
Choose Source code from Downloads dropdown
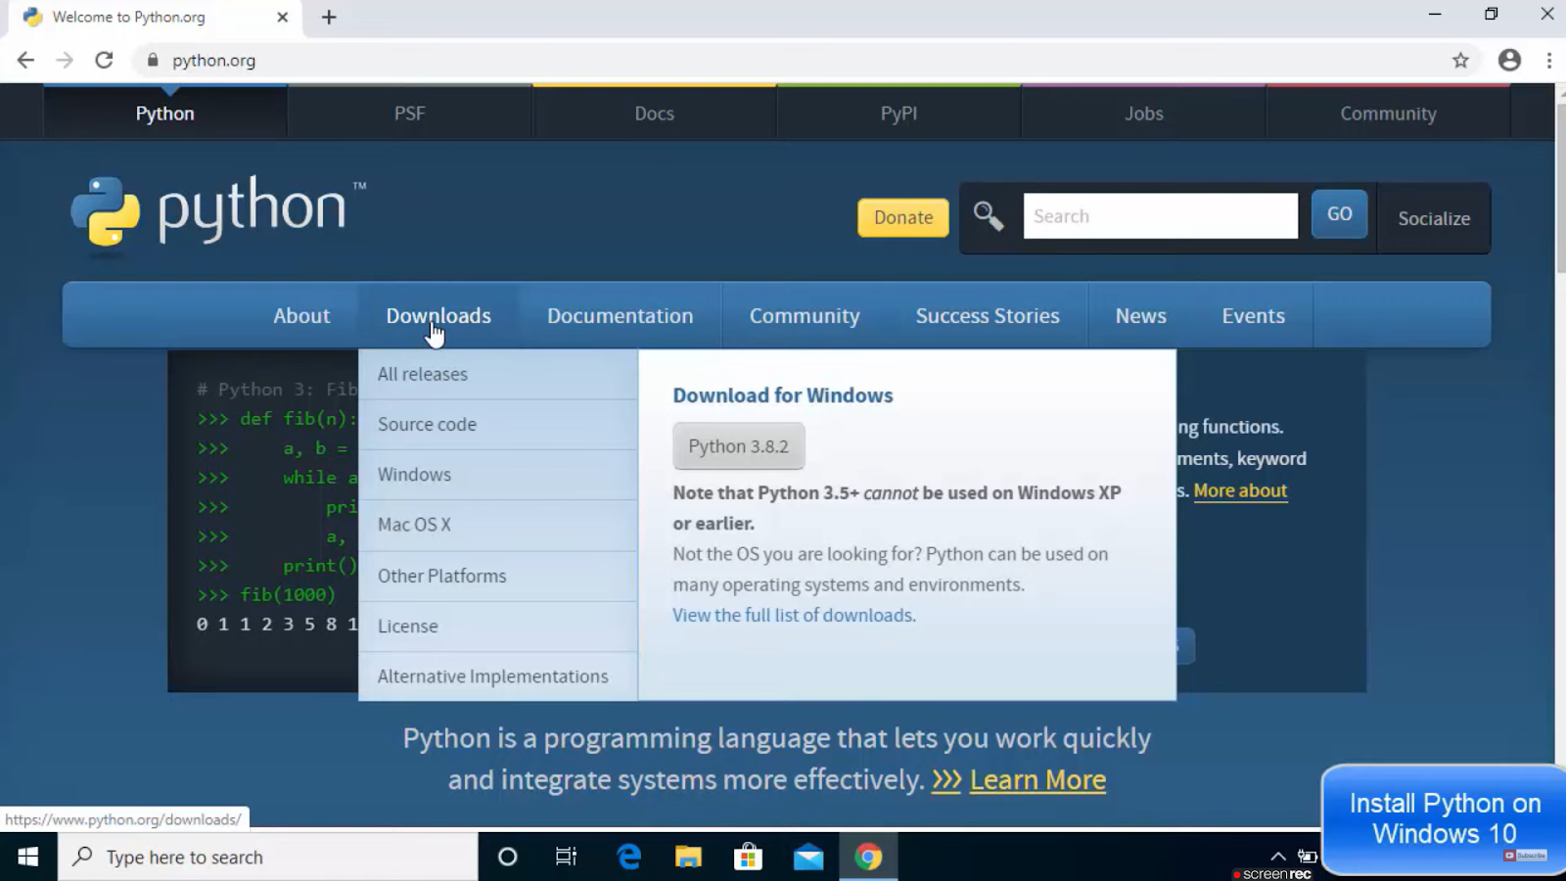[498, 424]
